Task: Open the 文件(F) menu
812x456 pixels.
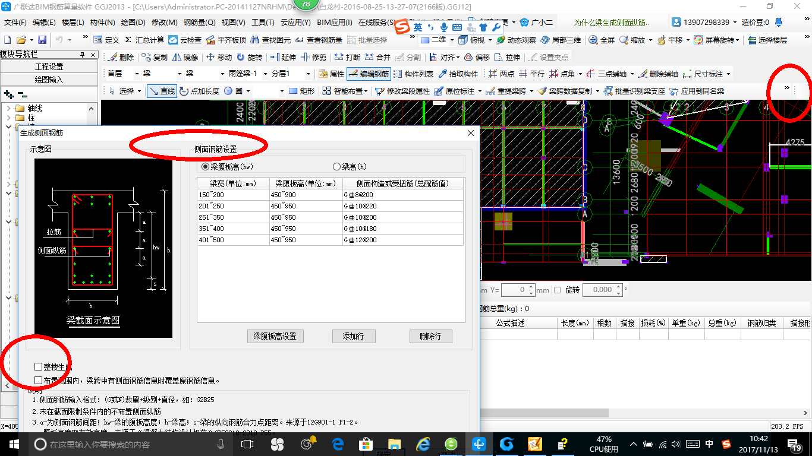Action: point(15,23)
